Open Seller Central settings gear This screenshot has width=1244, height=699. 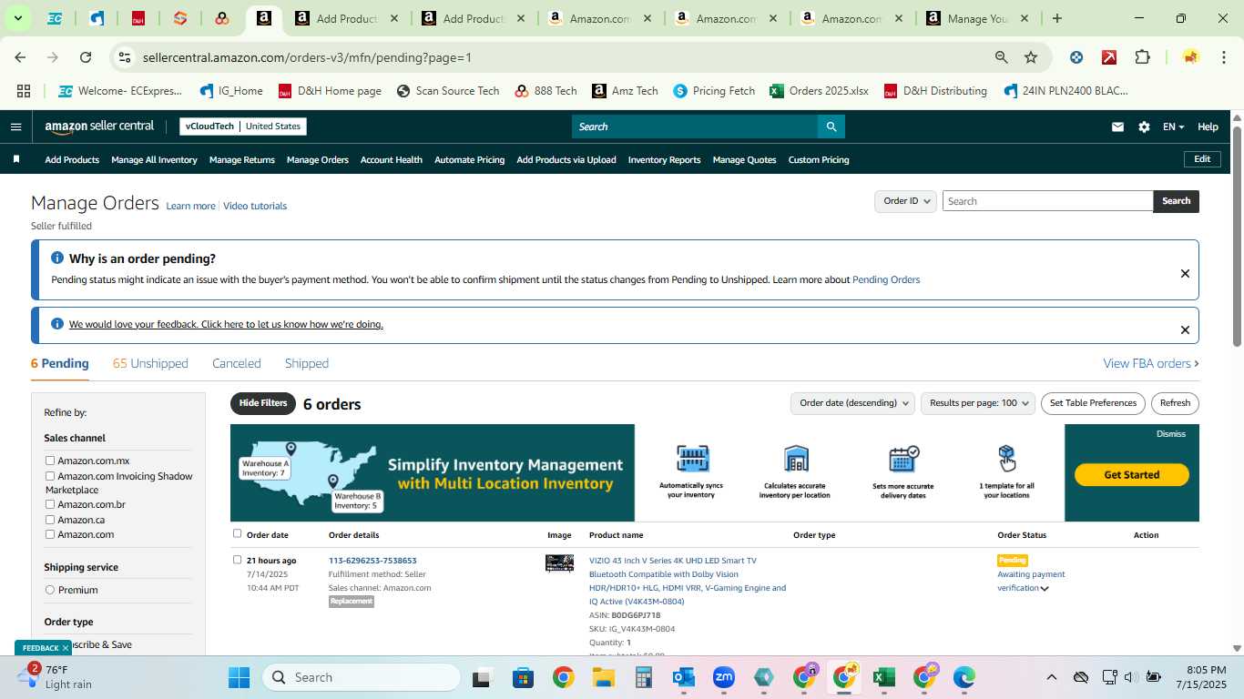(x=1144, y=127)
